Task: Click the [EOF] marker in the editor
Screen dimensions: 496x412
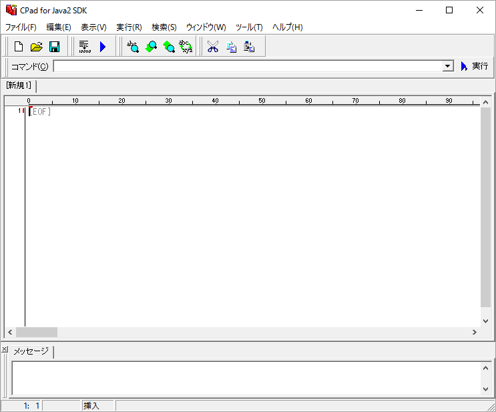Action: click(40, 112)
